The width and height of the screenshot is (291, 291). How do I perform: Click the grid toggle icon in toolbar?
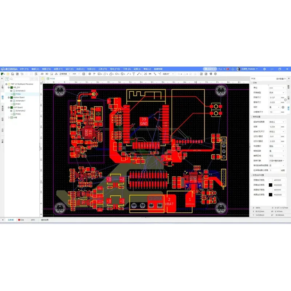84,74
